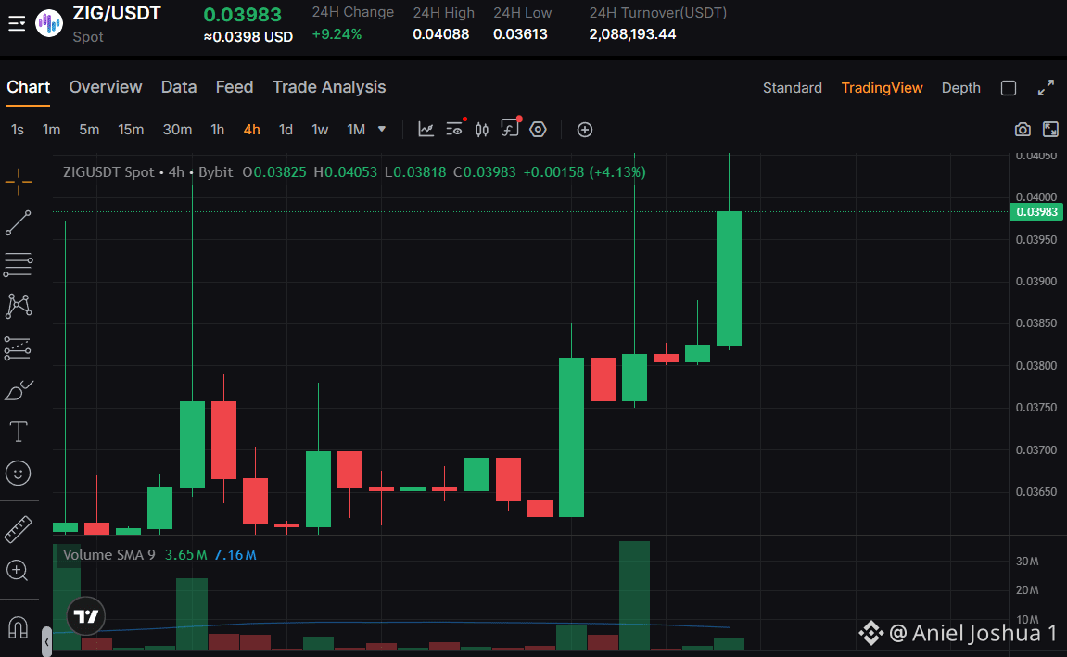
Task: Select the TradingView chart view
Action: [882, 88]
